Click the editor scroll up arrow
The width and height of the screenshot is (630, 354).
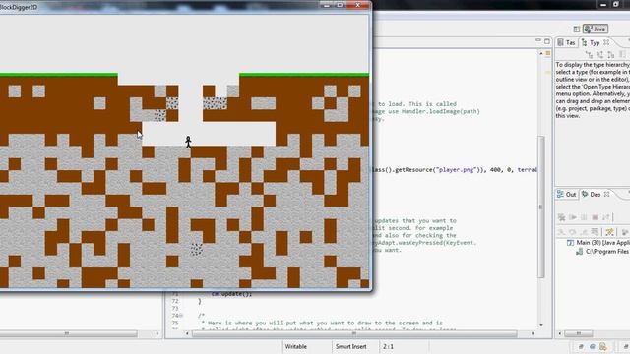pos(541,53)
